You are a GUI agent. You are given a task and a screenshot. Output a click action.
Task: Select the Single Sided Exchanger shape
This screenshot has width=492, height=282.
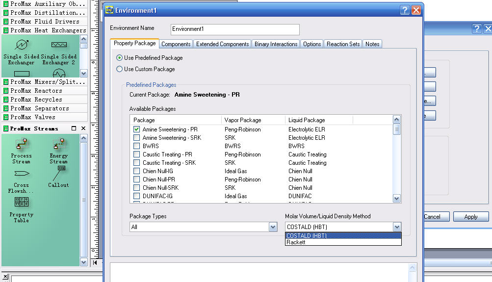point(21,52)
